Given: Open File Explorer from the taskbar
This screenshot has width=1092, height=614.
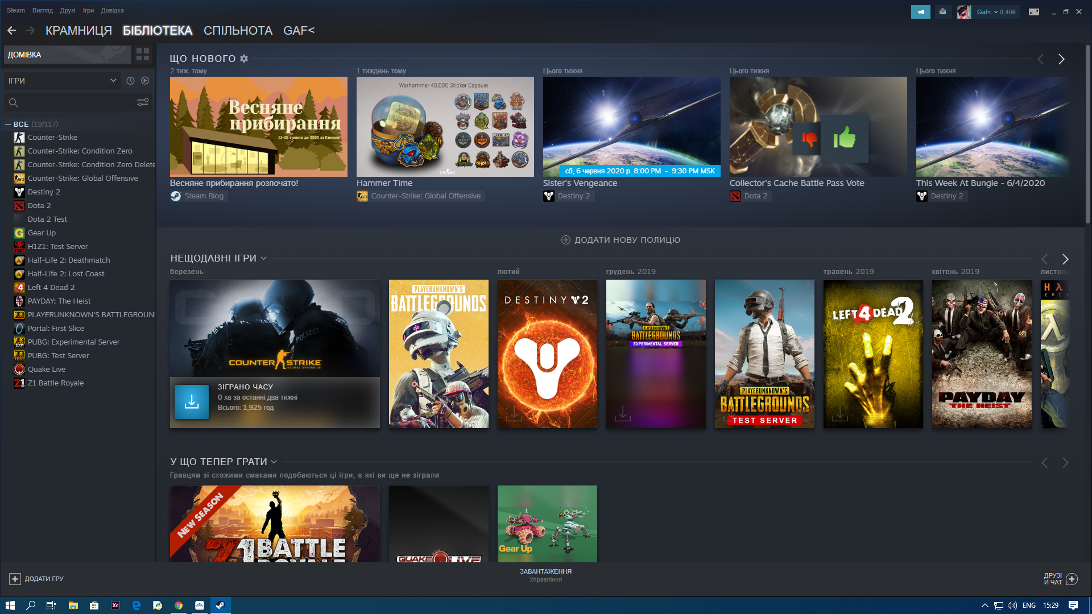Looking at the screenshot, I should [x=73, y=605].
